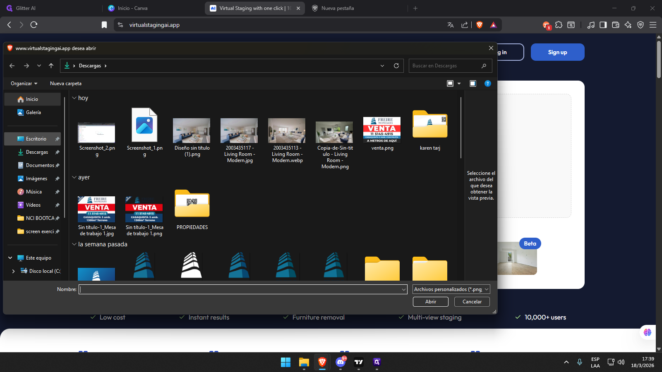662x372 pixels.
Task: Select Imágenes in the navigation sidebar
Action: (36, 179)
